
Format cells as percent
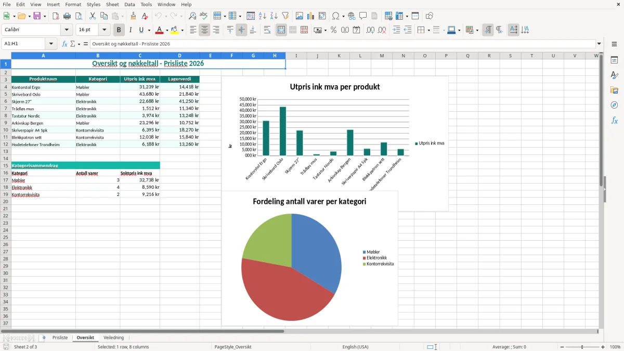coord(333,30)
